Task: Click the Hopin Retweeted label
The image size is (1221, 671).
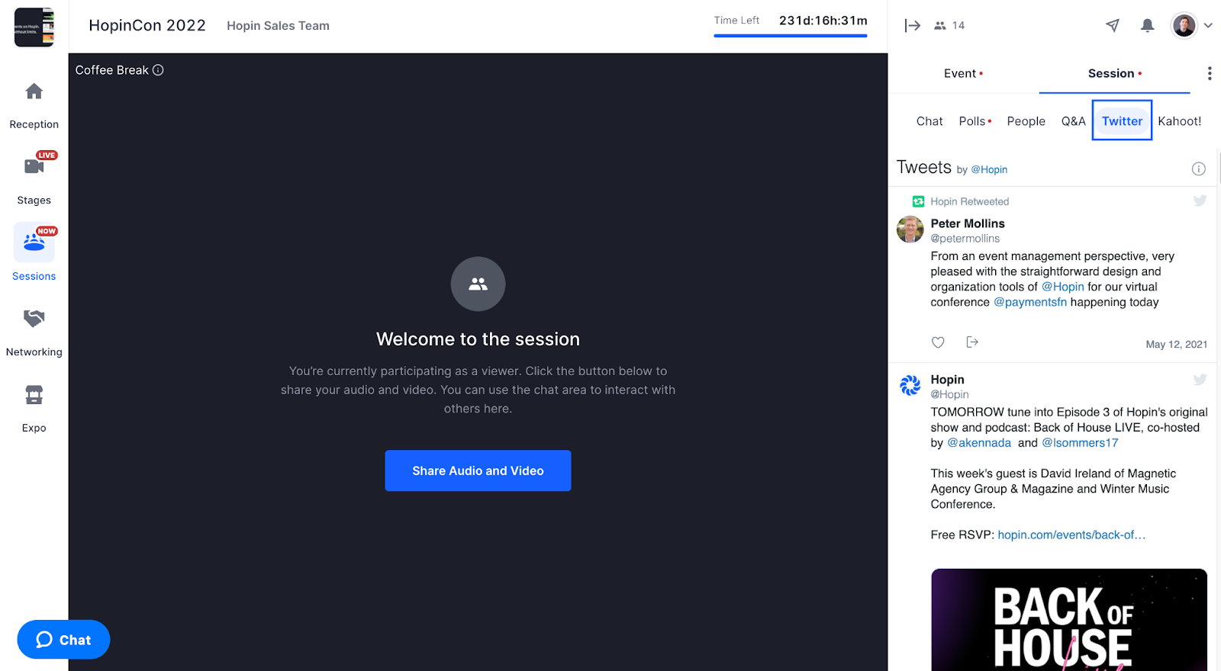Action: pyautogui.click(x=969, y=201)
